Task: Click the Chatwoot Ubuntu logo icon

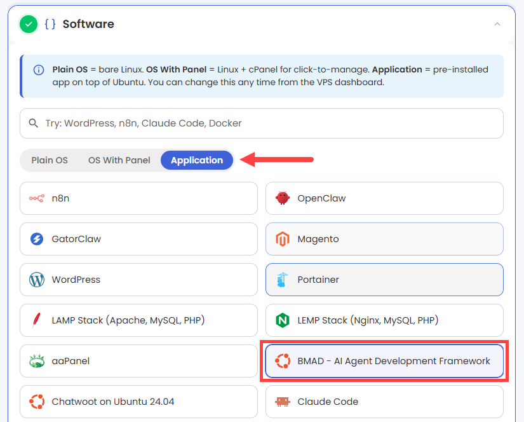Action: pos(37,402)
